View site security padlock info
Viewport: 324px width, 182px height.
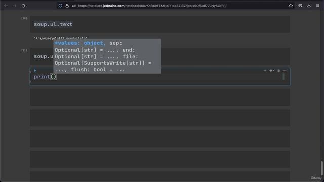[67, 6]
